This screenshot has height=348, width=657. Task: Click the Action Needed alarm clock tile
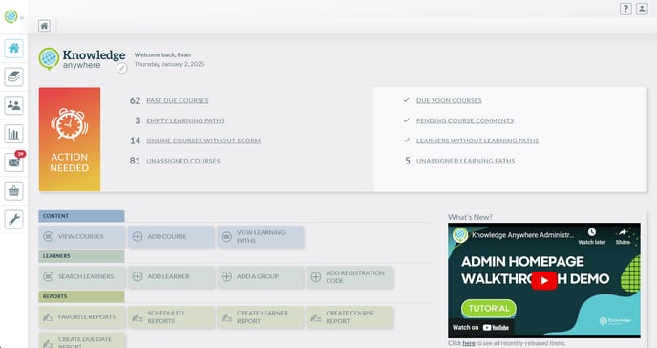click(70, 140)
